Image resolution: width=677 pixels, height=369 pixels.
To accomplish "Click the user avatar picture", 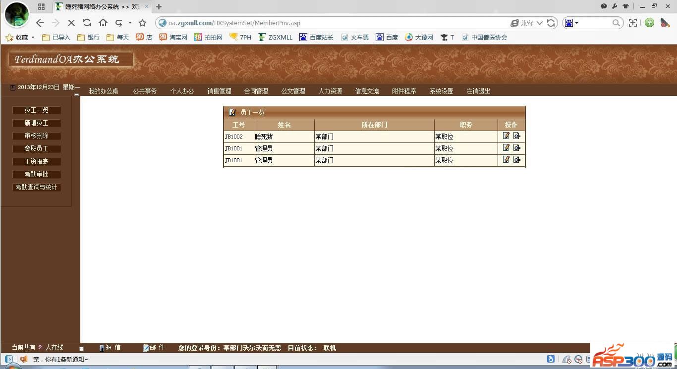I will tap(16, 15).
